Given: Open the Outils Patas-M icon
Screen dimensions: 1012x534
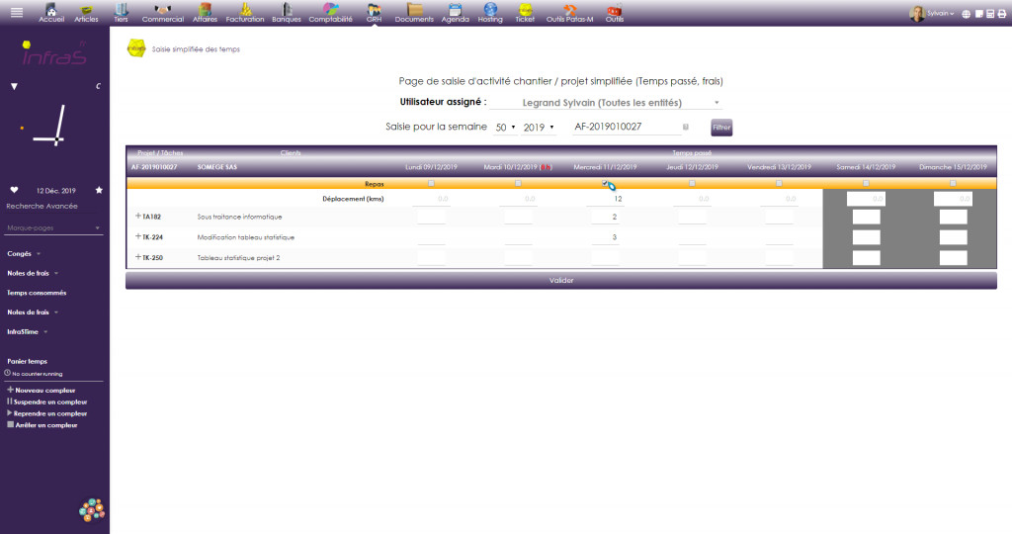Looking at the screenshot, I should [x=569, y=12].
